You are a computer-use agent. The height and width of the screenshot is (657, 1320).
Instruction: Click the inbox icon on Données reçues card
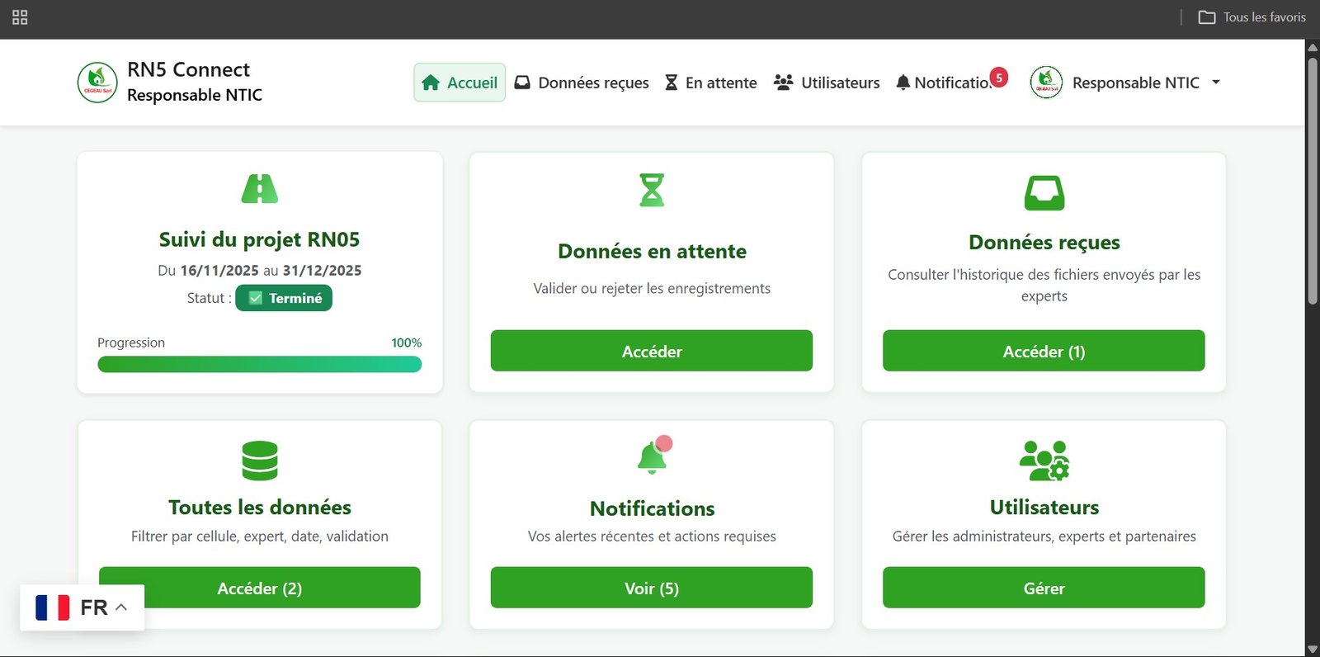(1044, 193)
